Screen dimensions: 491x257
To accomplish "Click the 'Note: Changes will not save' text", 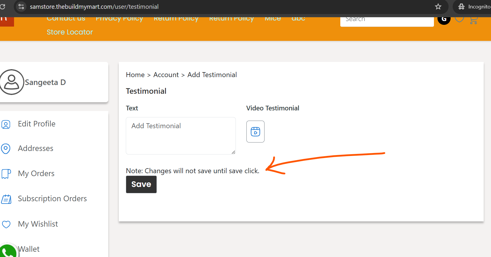I will click(x=193, y=171).
